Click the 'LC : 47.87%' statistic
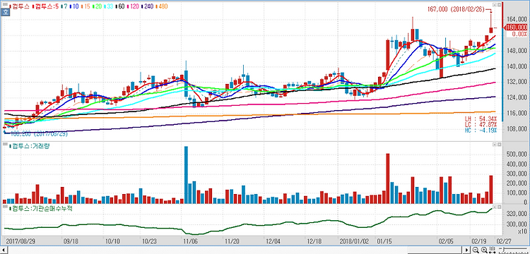 (x=481, y=124)
